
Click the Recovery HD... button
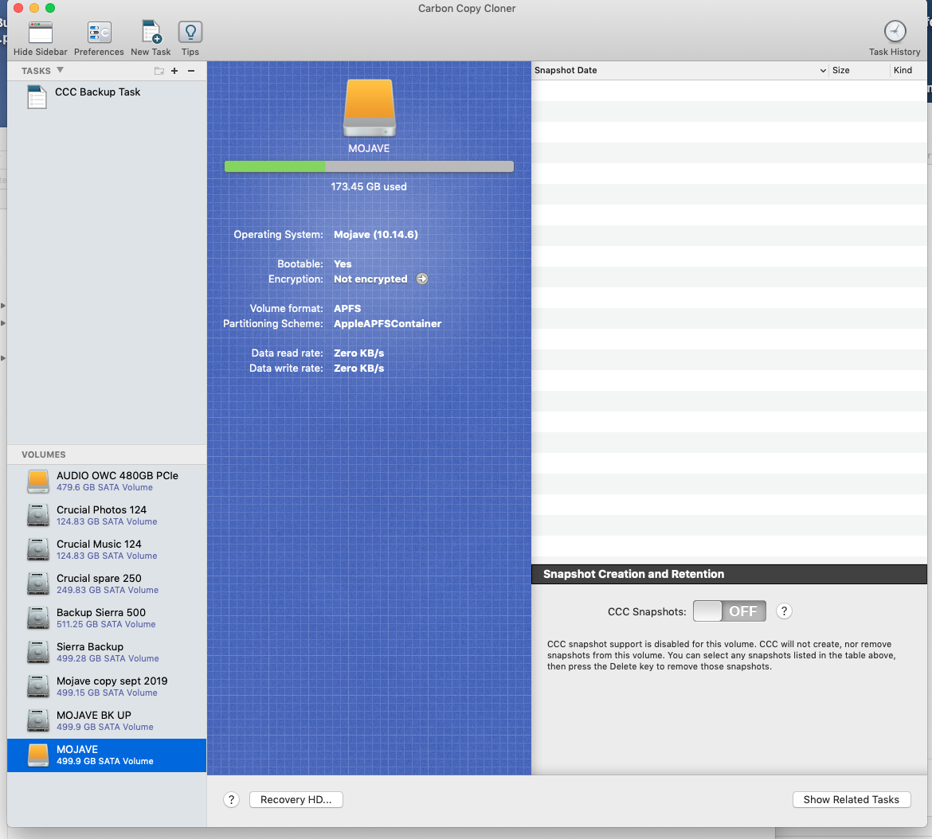pyautogui.click(x=296, y=800)
